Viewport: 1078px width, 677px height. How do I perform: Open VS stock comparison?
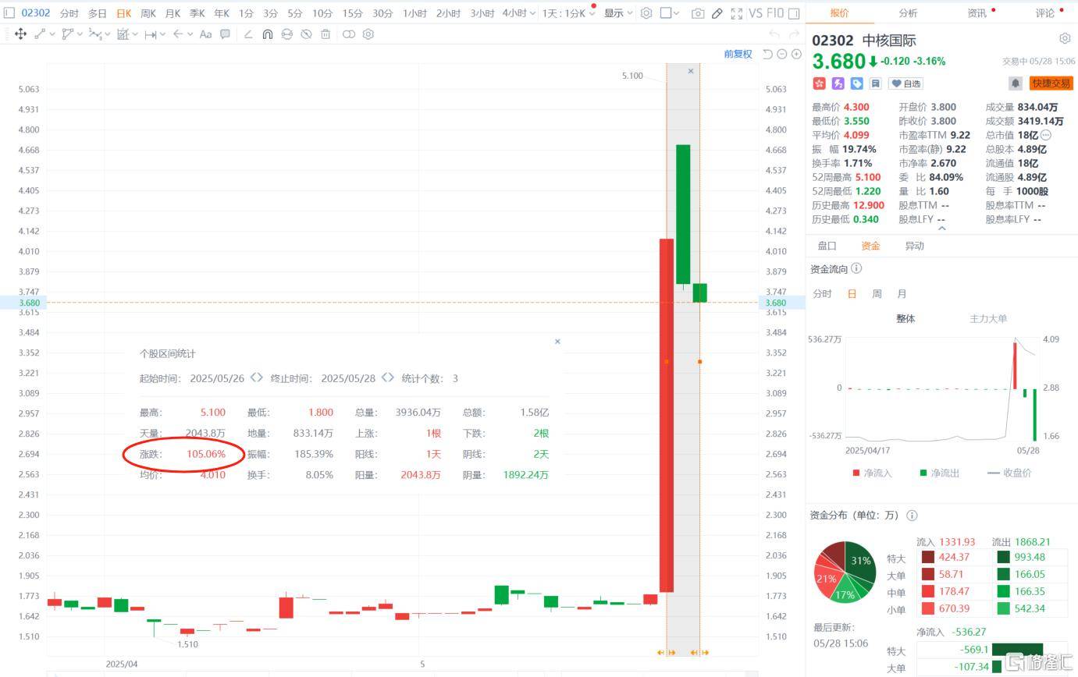click(755, 13)
